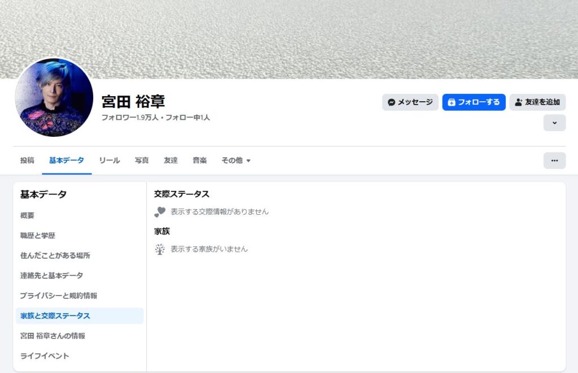Open 職歴と学歴 section
The width and height of the screenshot is (578, 373).
click(x=38, y=236)
